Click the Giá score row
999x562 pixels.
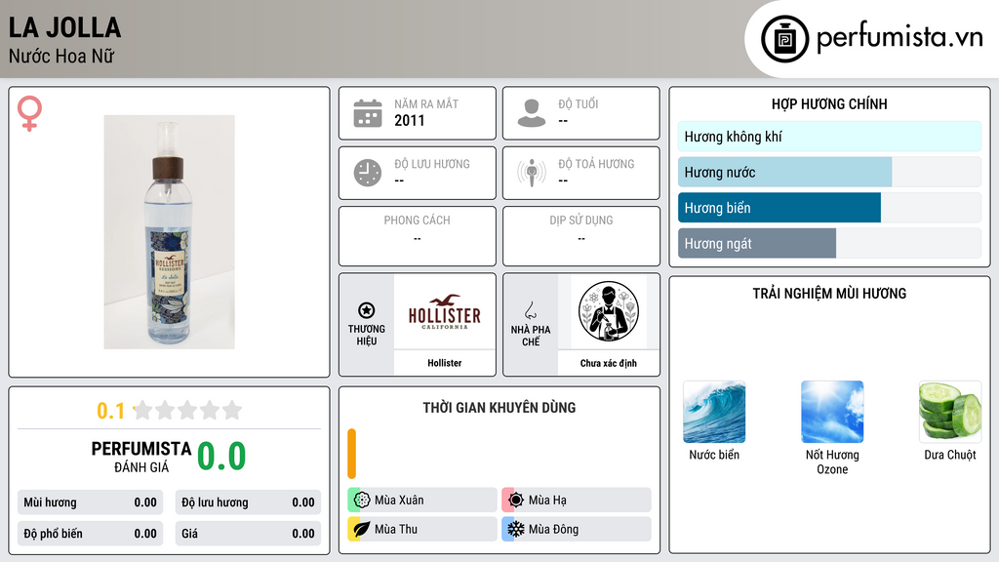pos(248,534)
